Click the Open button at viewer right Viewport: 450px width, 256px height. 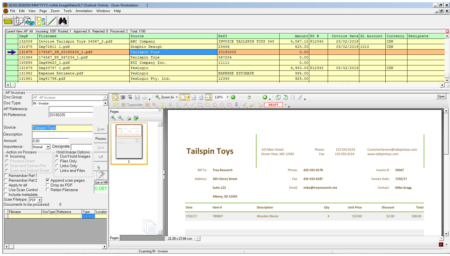[x=441, y=96]
